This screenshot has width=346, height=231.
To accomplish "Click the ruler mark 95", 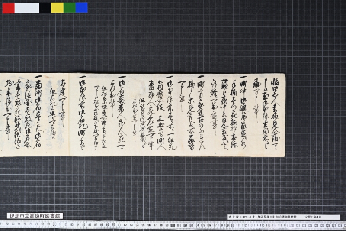I will tap(143, 225).
